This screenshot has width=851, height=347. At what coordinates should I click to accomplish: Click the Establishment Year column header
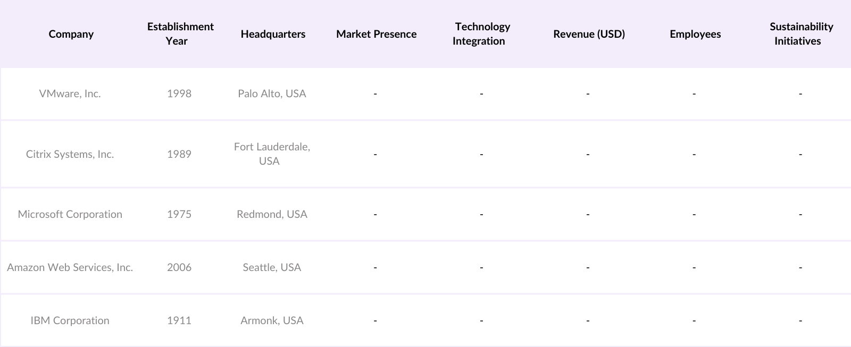180,33
